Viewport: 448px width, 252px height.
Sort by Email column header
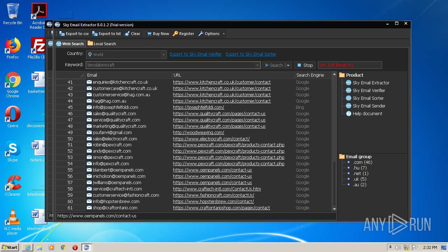click(x=128, y=75)
